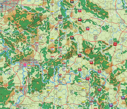This screenshot has height=109, width=127.
Task: Click the small purple marker beside Hanau
Action: (x=37, y=62)
